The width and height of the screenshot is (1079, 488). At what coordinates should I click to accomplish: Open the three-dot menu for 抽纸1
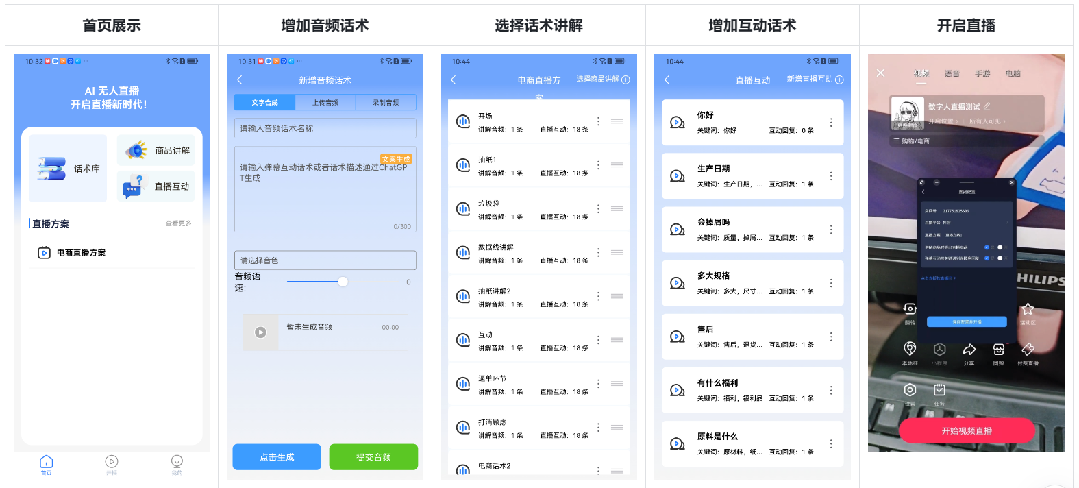[x=598, y=165]
